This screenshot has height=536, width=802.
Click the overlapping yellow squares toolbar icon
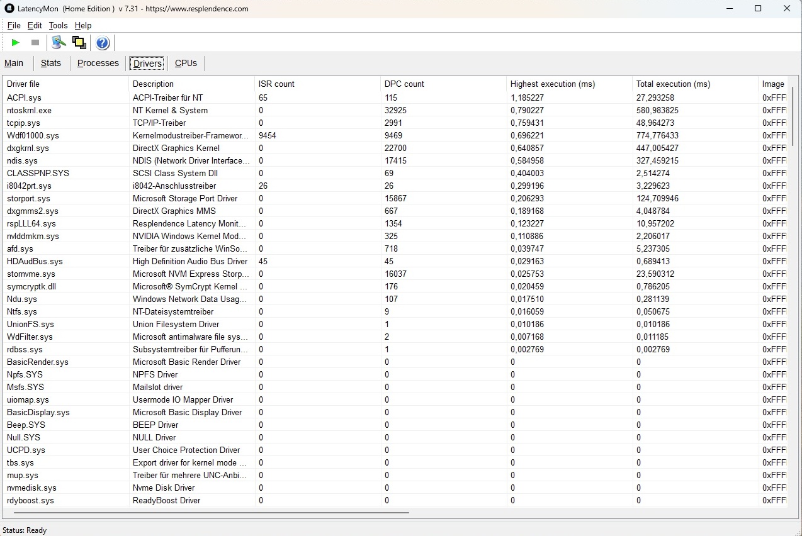click(79, 43)
